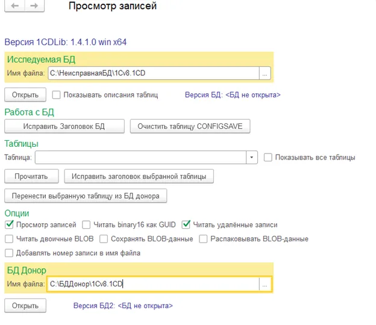
Task: Enable Читать binary16 как GUID
Action: pos(86,225)
